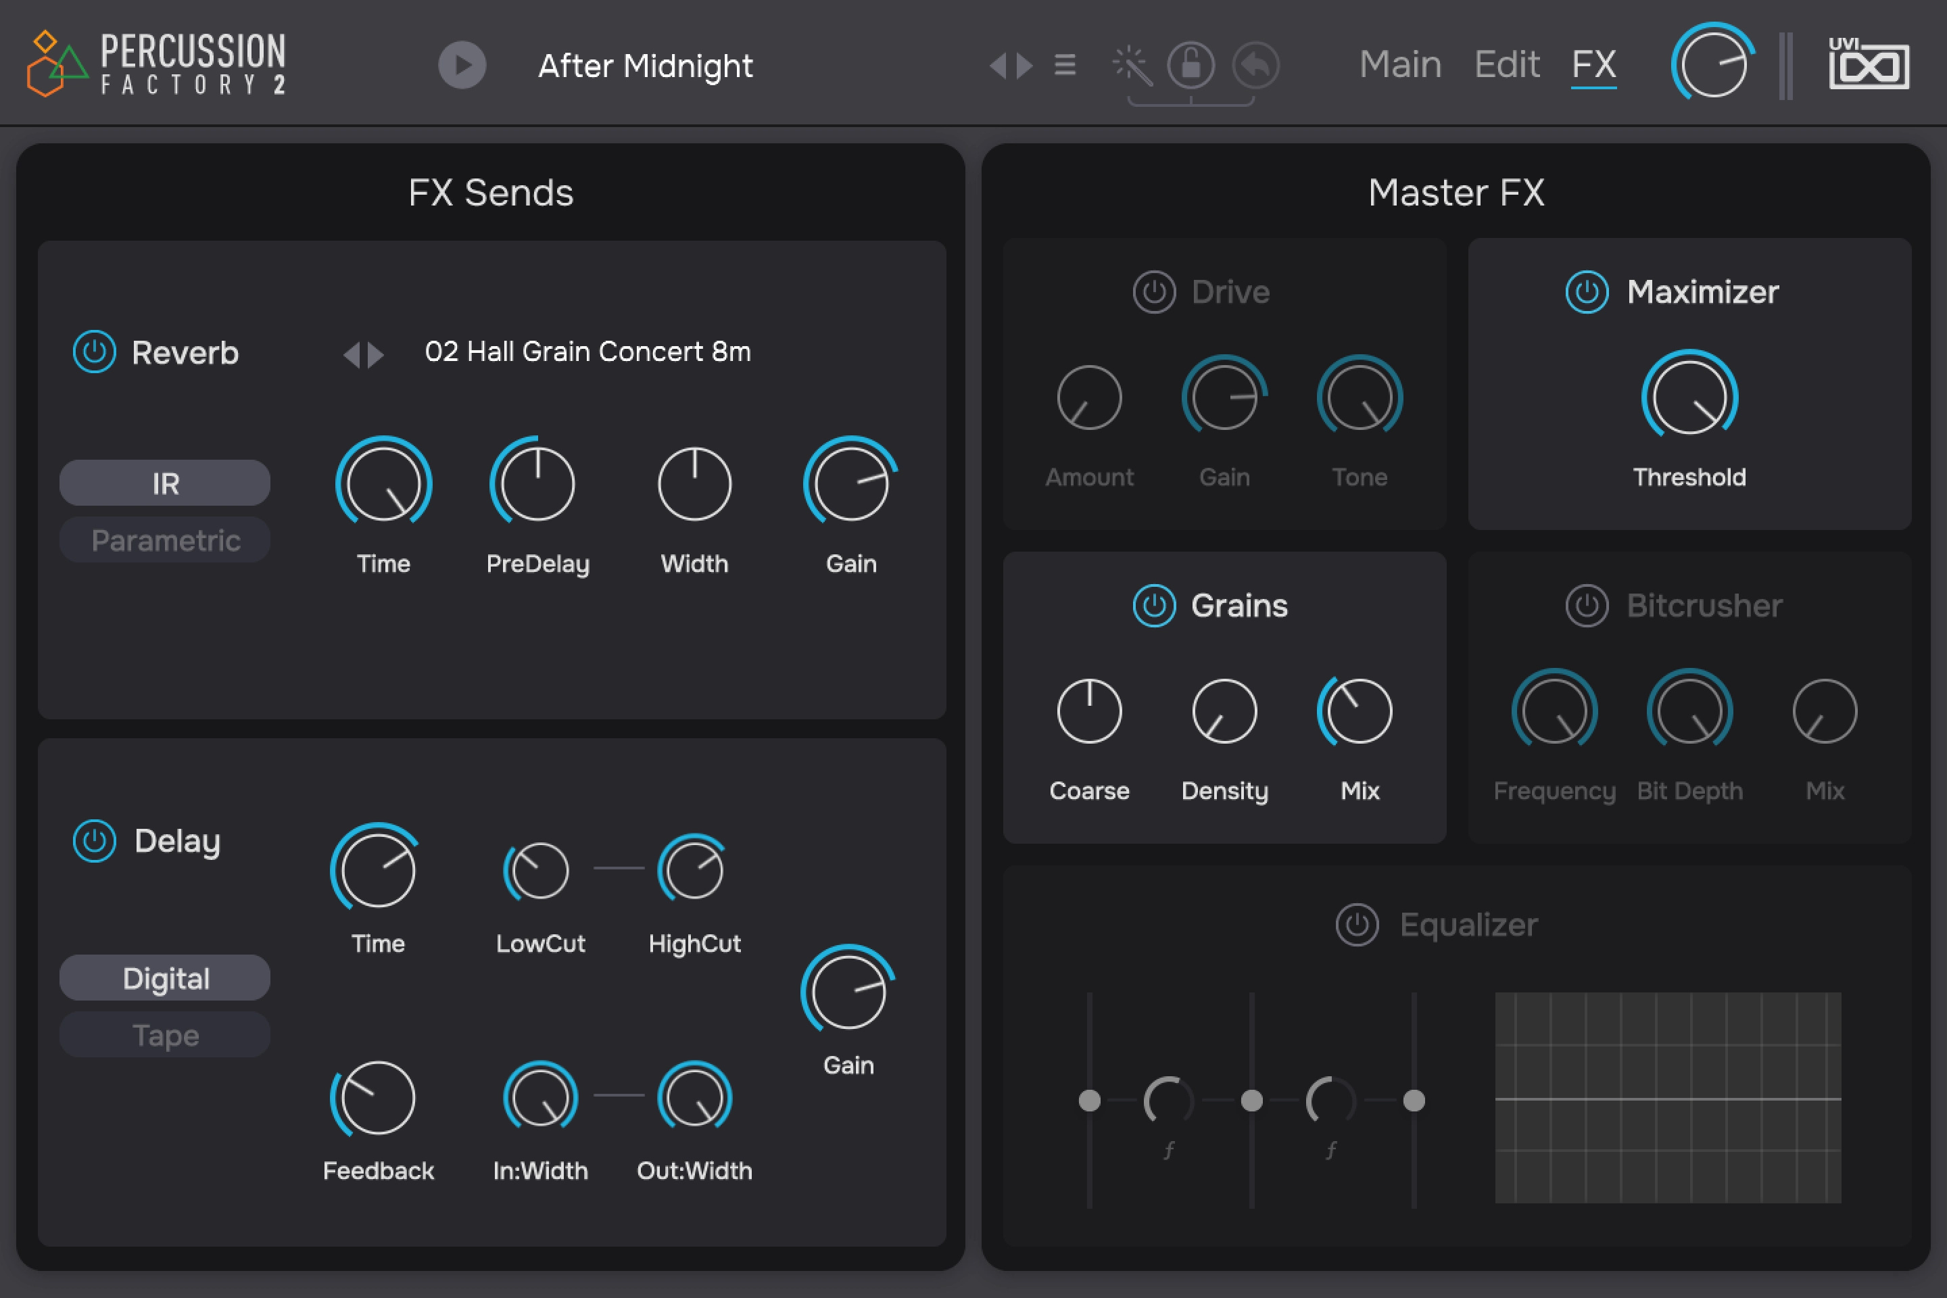Click the undo arrow icon
Image resolution: width=1947 pixels, height=1298 pixels.
(x=1256, y=65)
